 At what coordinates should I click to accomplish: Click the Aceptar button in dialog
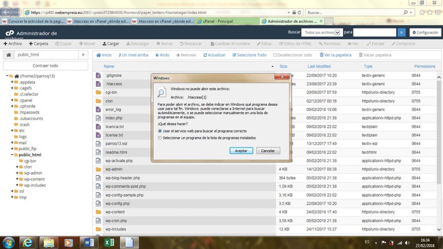(241, 151)
